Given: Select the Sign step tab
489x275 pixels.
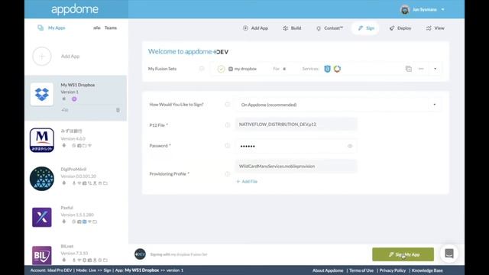Looking at the screenshot, I should click(x=366, y=28).
